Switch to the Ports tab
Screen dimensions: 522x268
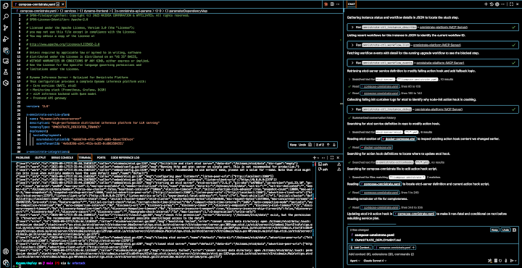[101, 157]
